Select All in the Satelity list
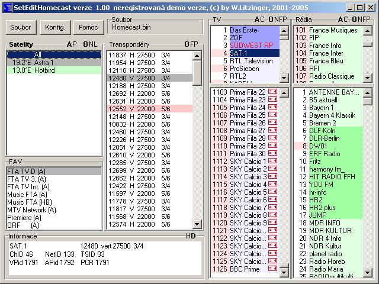Image resolution: width=379 pixels, height=284 pixels. (54, 54)
